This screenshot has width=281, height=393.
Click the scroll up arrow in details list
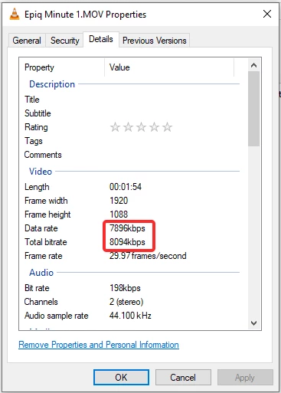[253, 65]
